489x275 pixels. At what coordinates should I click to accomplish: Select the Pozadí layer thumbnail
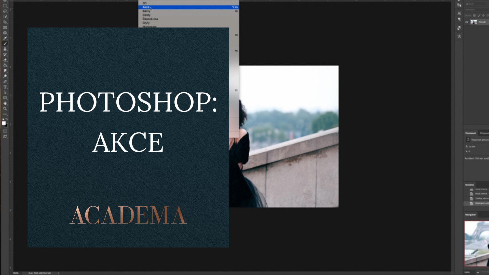(x=474, y=22)
